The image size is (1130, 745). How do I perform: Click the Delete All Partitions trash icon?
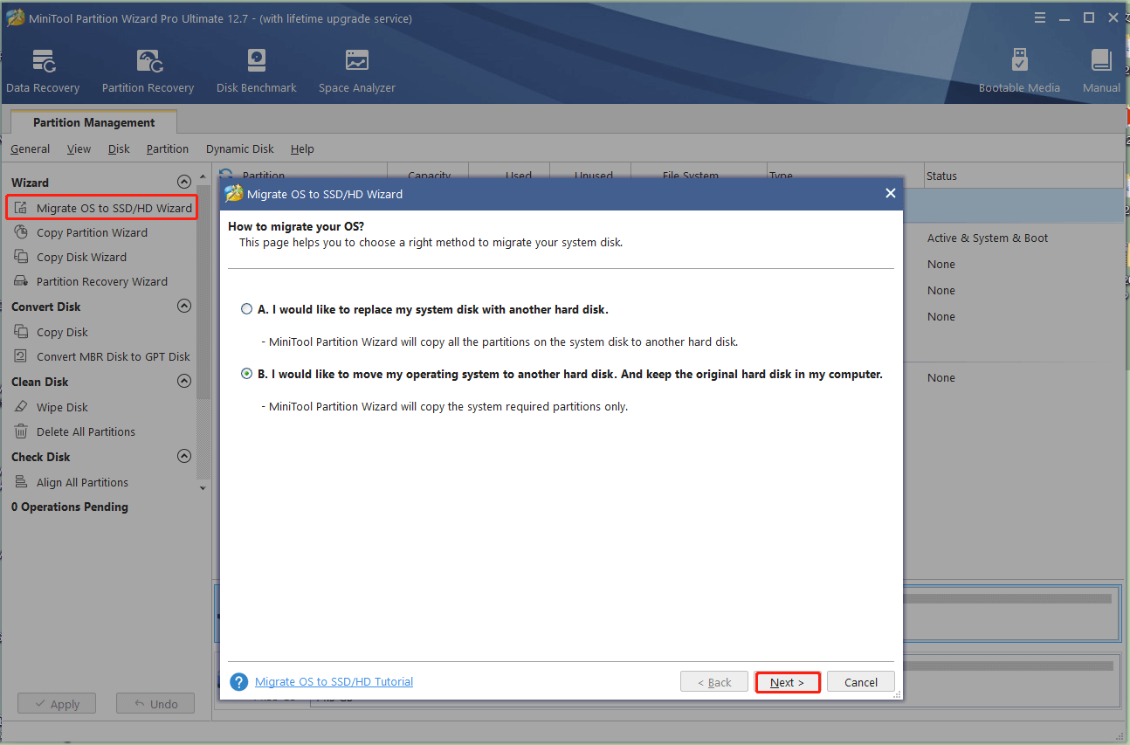pyautogui.click(x=21, y=431)
